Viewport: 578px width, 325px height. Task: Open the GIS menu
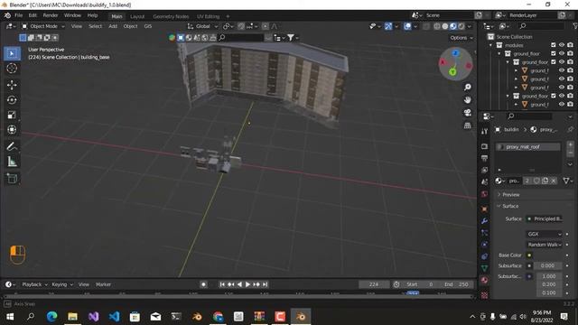(148, 26)
